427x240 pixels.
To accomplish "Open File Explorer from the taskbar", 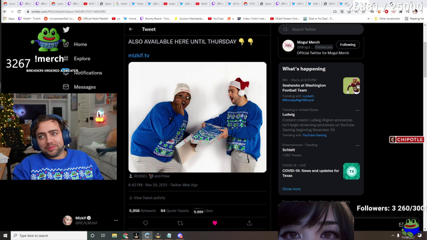I will pos(114,235).
